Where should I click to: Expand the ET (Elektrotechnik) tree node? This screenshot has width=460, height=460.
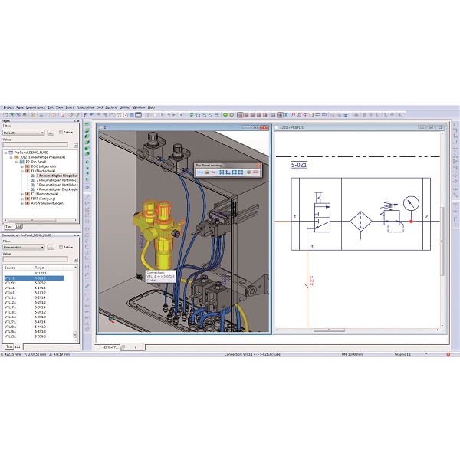point(24,195)
